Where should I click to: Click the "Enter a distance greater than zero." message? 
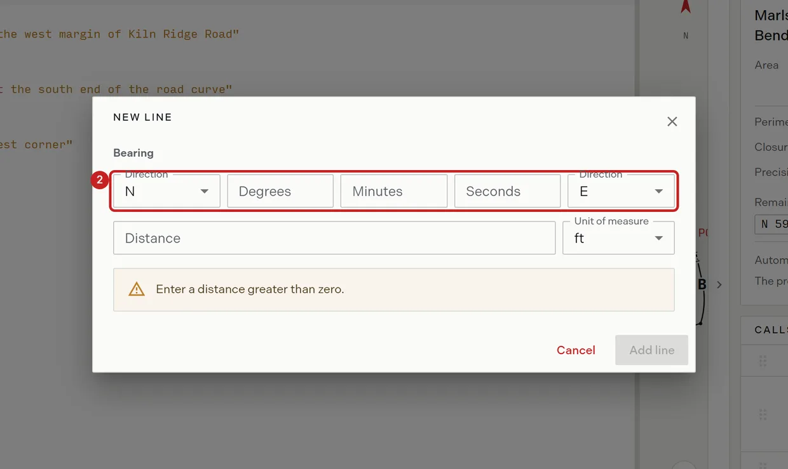click(250, 289)
